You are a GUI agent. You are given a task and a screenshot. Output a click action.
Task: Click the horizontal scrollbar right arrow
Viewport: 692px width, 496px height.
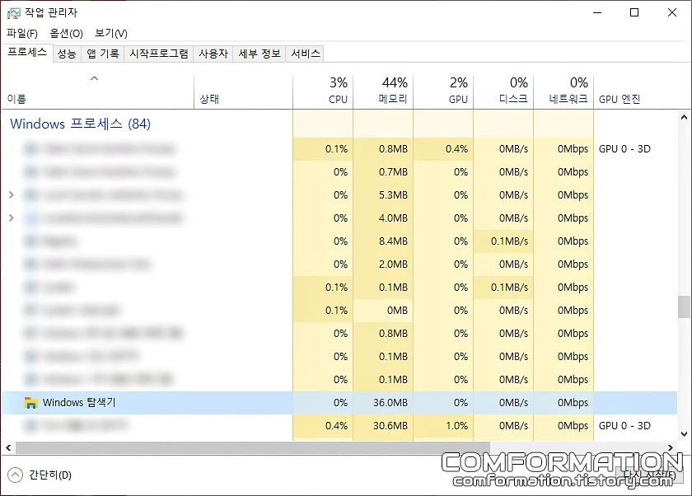point(671,447)
